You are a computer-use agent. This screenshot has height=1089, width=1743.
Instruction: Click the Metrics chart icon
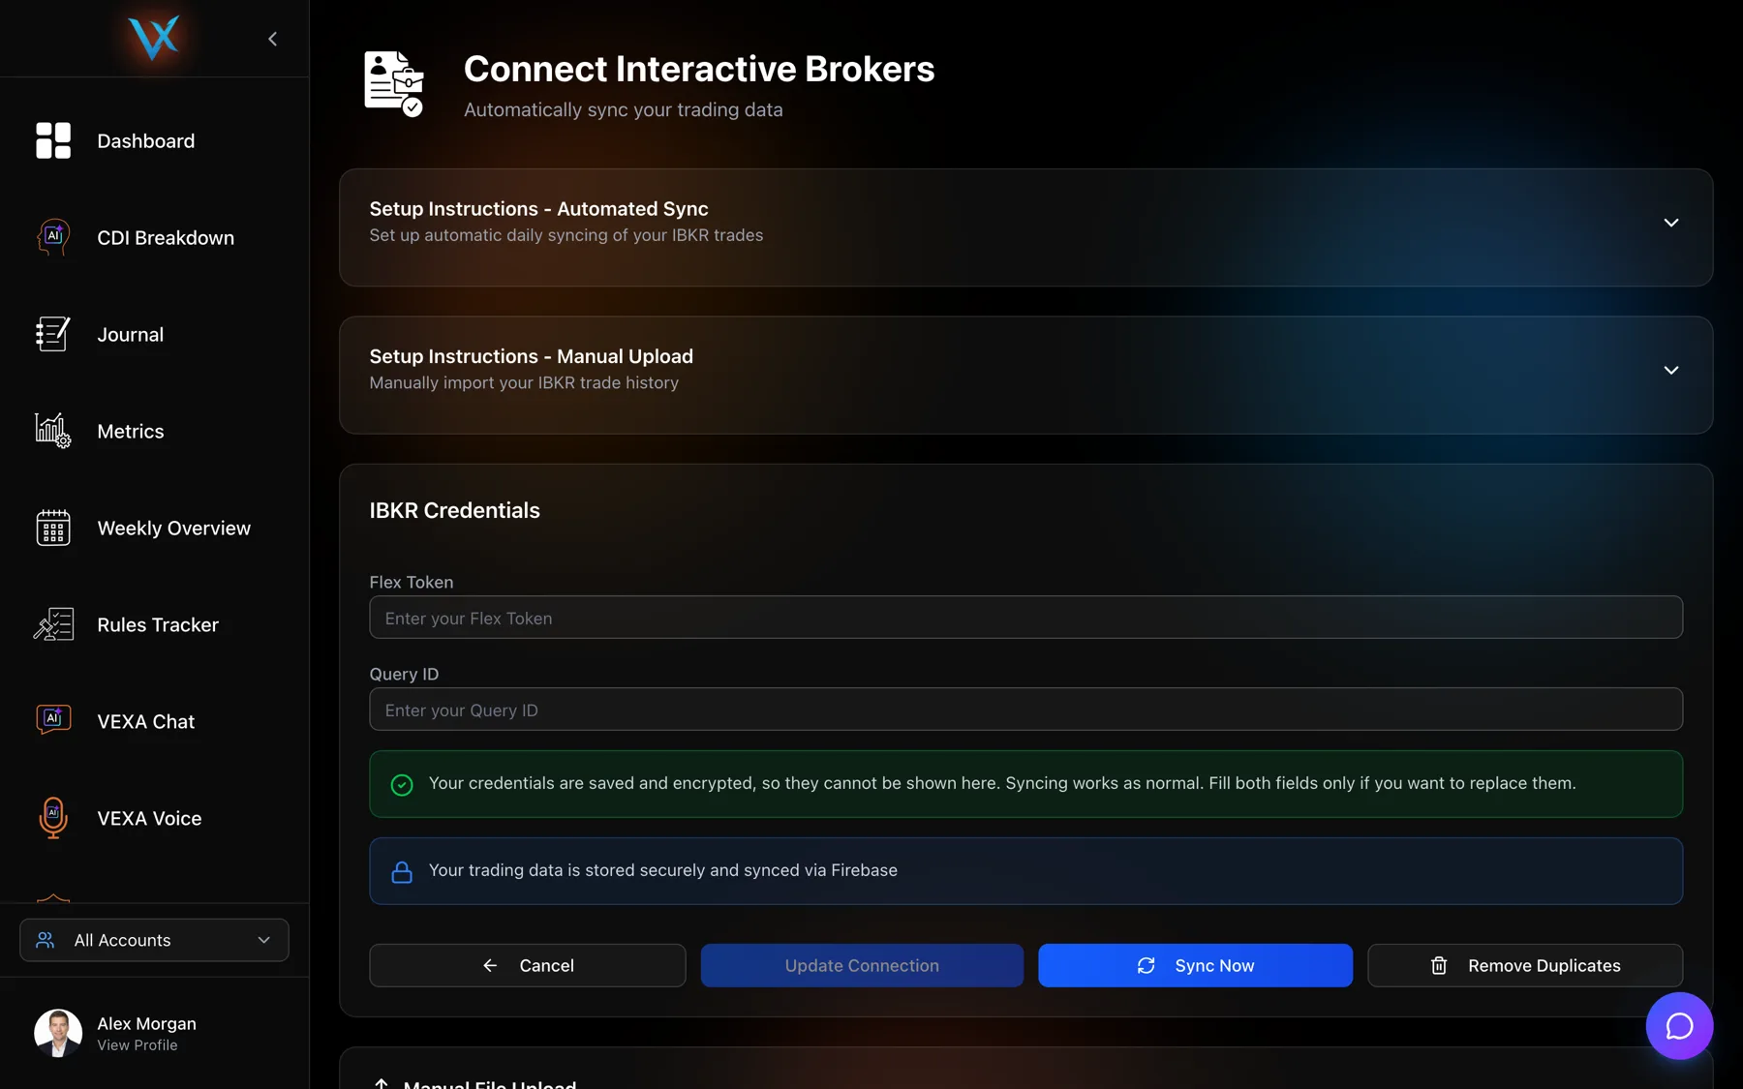click(53, 431)
